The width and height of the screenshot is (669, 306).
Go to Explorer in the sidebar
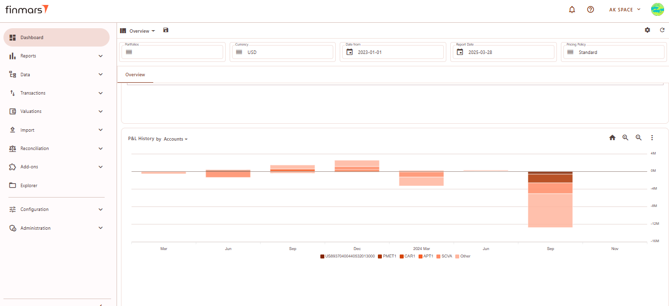(29, 186)
